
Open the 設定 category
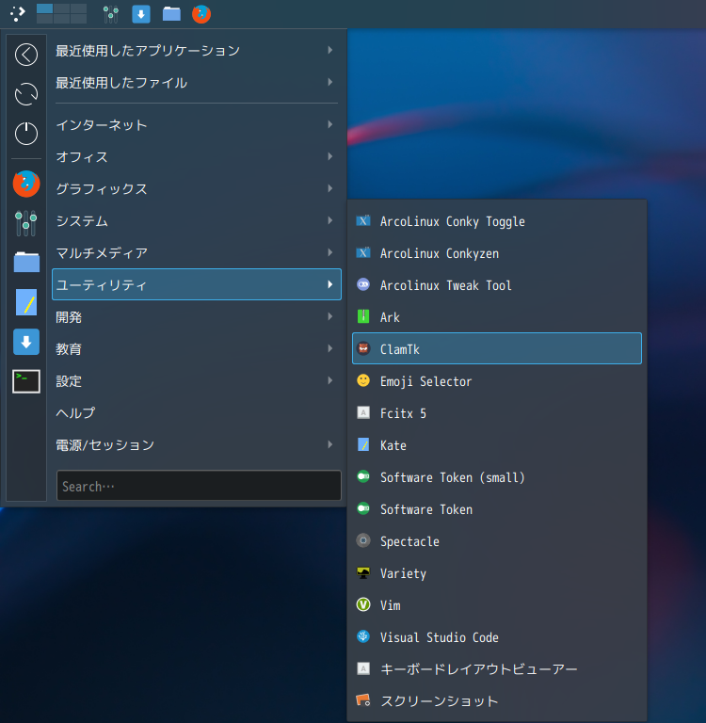(197, 381)
